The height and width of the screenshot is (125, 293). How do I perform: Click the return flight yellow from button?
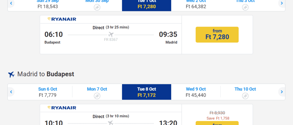point(217,123)
